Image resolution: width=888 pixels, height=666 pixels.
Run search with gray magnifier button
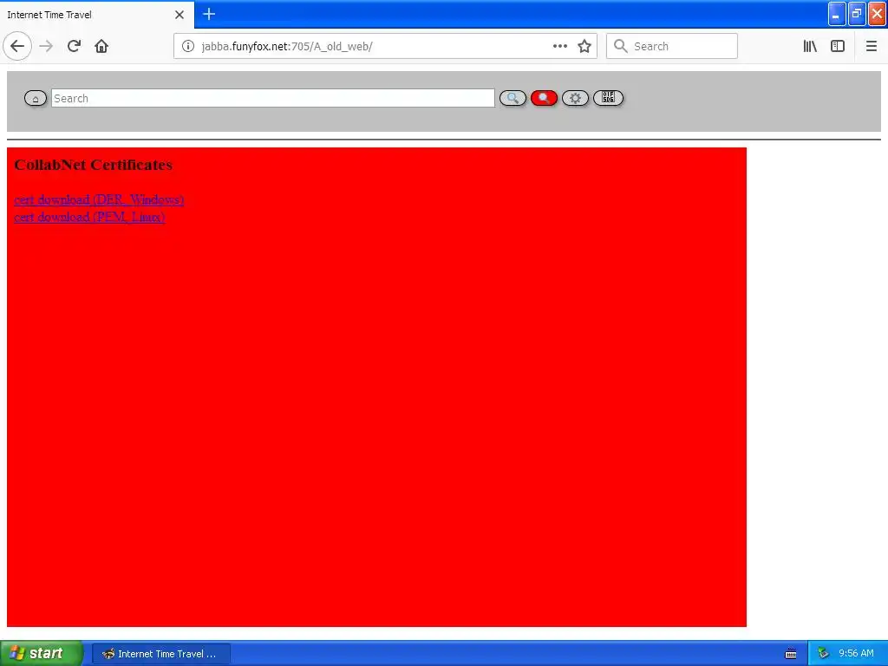pos(513,99)
